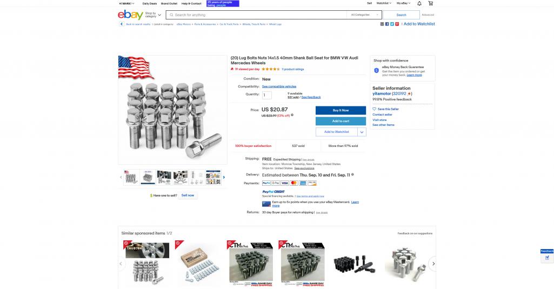Open Daily Deals in top navigation
Viewport: 554px width, 289px height.
coord(150,4)
